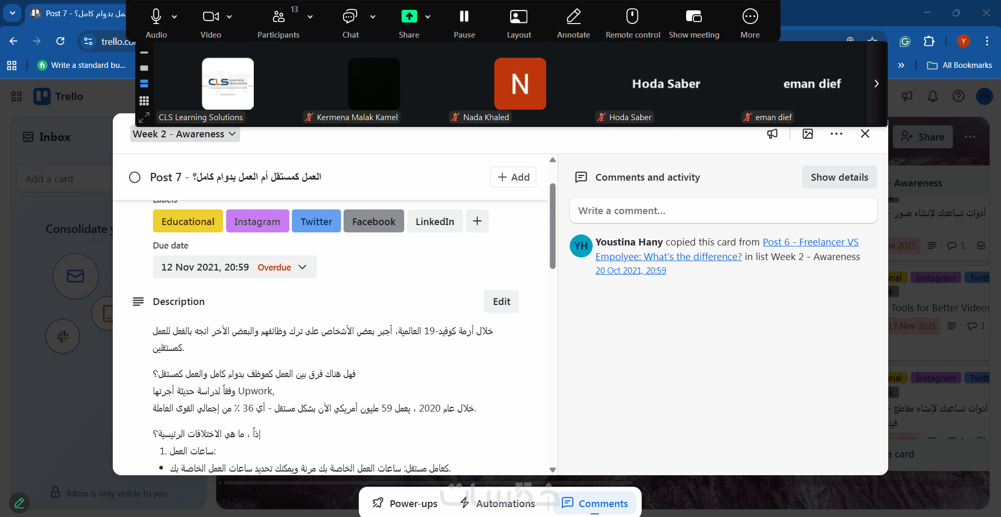This screenshot has height=517, width=1001.
Task: Minimize the Zoom video panel with the dash icon
Action: coord(144,53)
